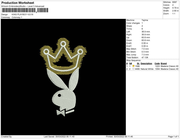
Task: Select the Min Stitch value 0.3 mm
Action: 145,52
